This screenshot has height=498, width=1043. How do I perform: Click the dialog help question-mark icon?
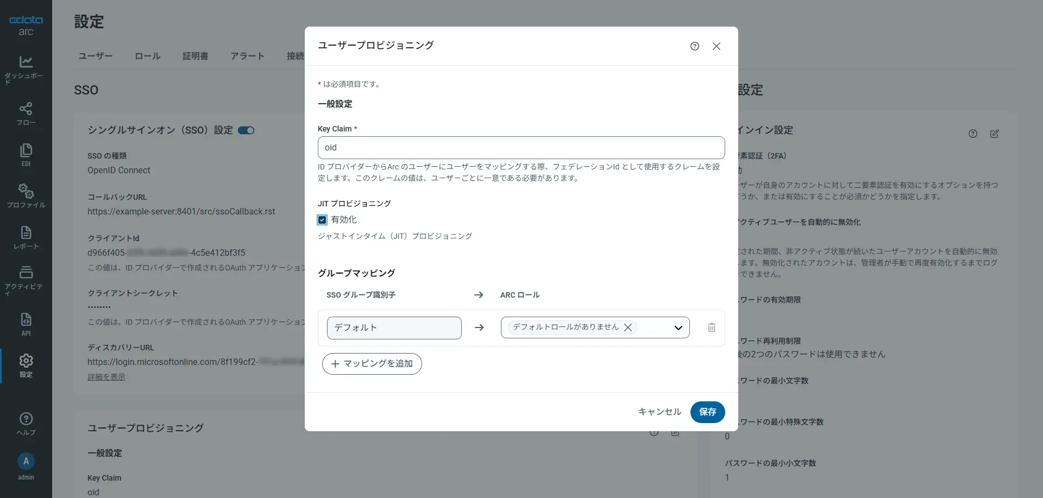[x=694, y=46]
